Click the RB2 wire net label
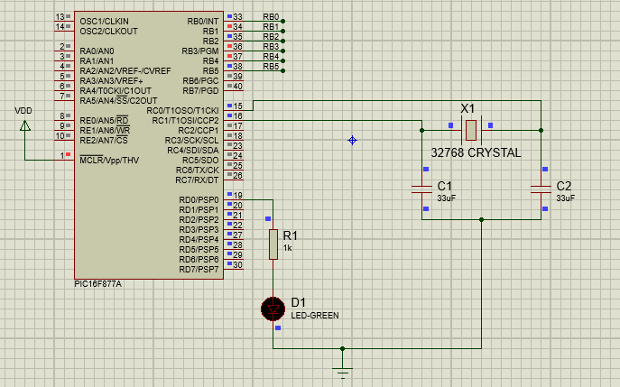 click(271, 37)
